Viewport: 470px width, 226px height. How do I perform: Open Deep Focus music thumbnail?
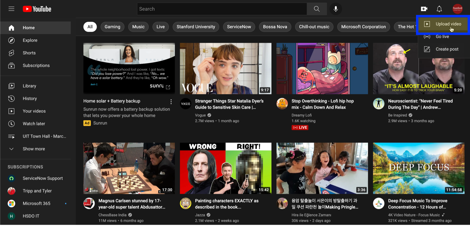pyautogui.click(x=419, y=168)
